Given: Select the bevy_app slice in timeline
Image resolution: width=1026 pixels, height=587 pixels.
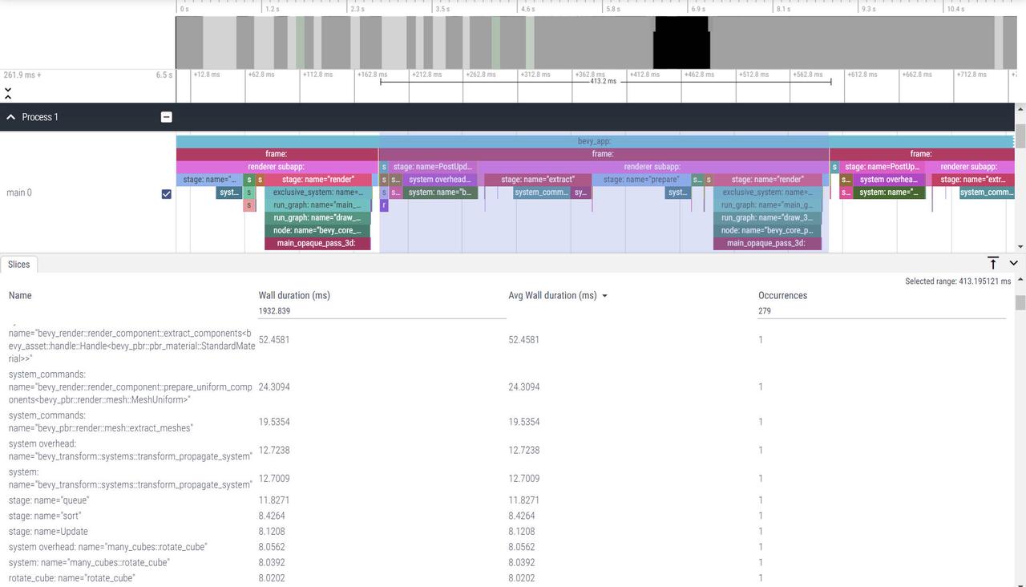Looking at the screenshot, I should pos(594,141).
